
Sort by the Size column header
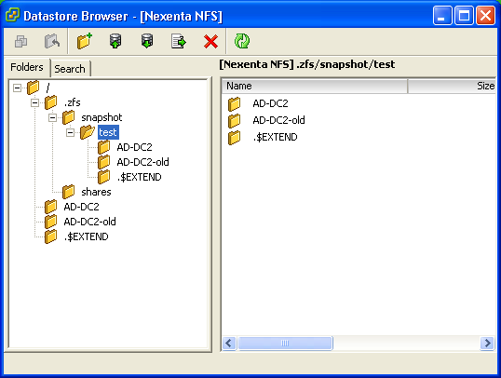coord(452,86)
